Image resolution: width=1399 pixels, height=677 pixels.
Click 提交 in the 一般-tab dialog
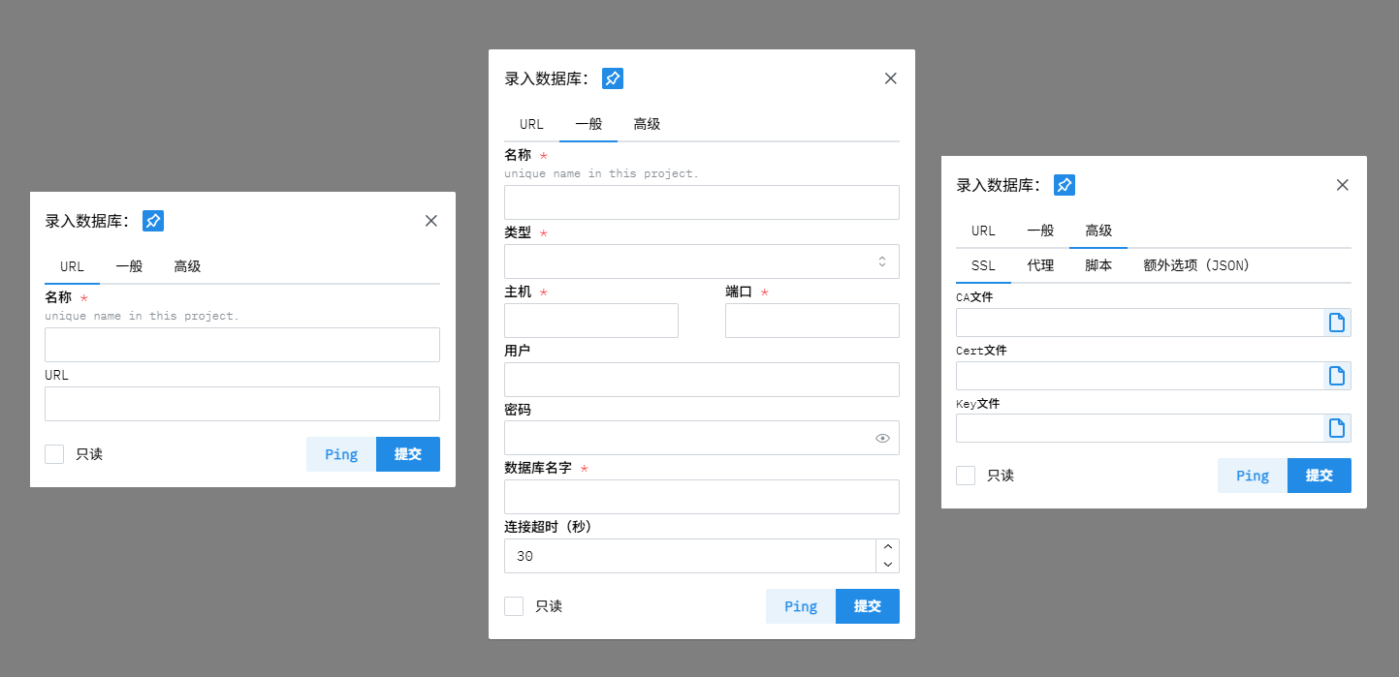pos(868,606)
